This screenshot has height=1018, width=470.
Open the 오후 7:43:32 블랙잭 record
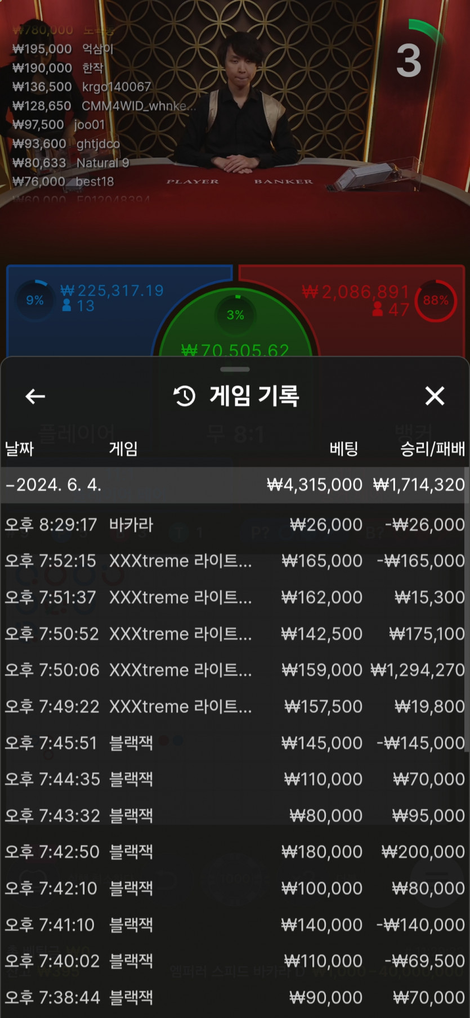tap(235, 816)
